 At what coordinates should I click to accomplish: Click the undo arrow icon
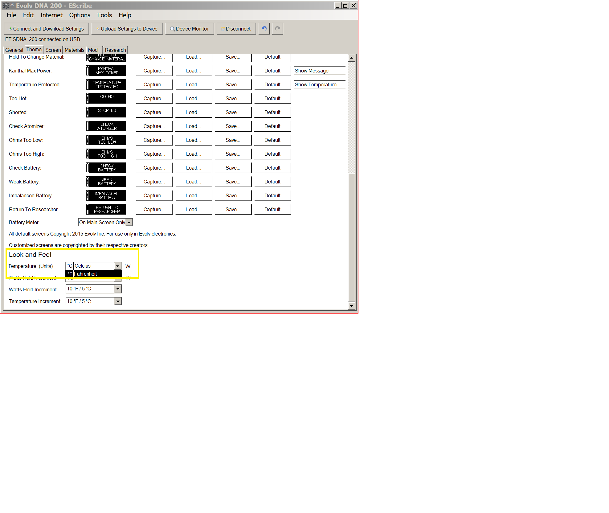[264, 29]
